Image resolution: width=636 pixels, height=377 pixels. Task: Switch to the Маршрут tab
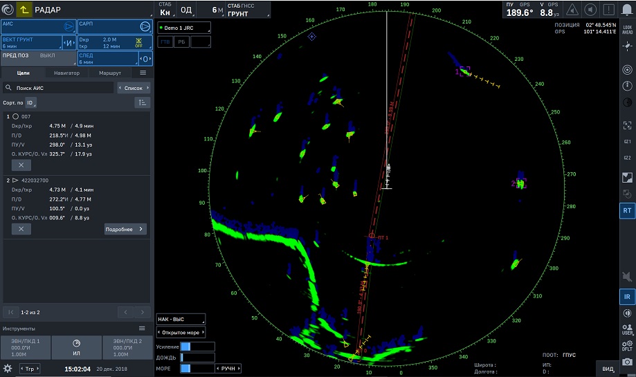pos(110,73)
